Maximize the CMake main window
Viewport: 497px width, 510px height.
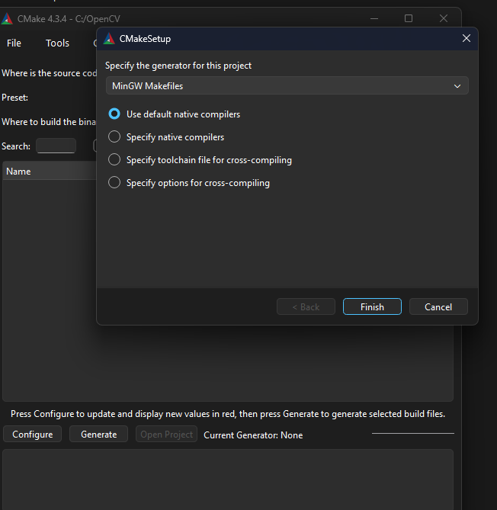coord(409,18)
